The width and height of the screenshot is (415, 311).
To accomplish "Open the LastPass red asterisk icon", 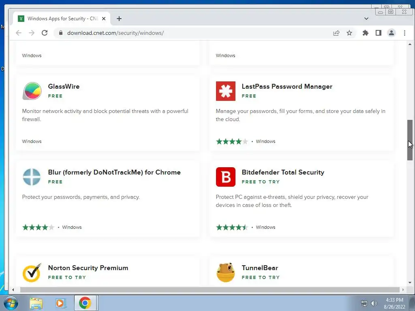I will coord(225,91).
